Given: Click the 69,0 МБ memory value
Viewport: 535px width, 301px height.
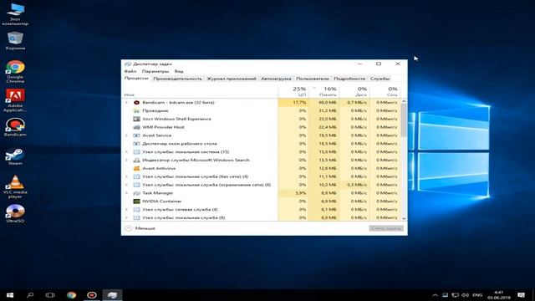Looking at the screenshot, I should pyautogui.click(x=328, y=102).
